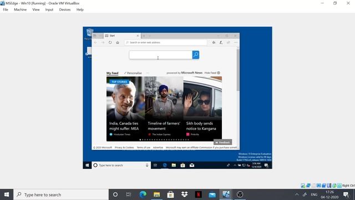
Task: Click Refresh button in guest Edge browser
Action: tap(110, 42)
